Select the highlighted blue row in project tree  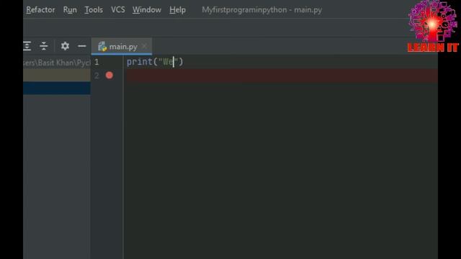pos(57,88)
